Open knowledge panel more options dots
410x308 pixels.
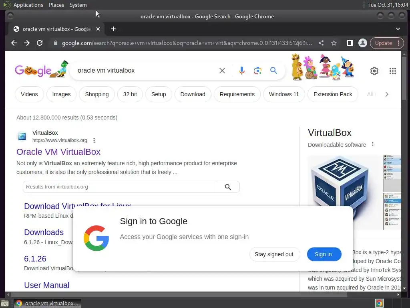373,144
